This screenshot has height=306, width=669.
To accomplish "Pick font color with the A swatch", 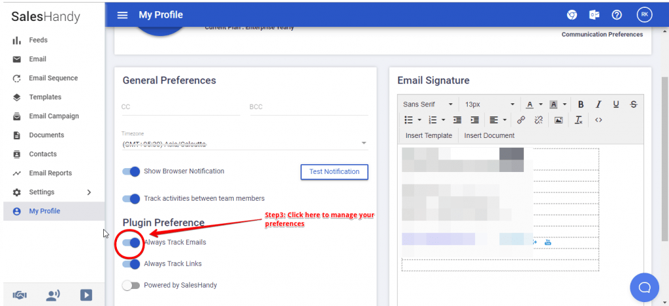I will [529, 105].
